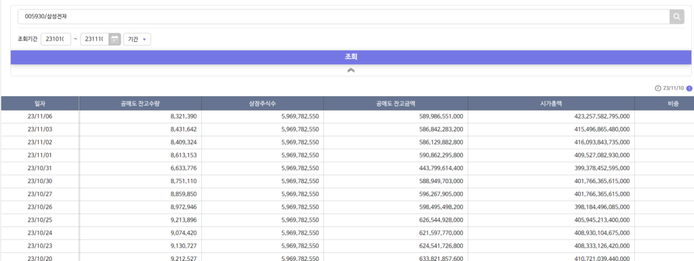Collapse the search panel with double chevron

[351, 71]
